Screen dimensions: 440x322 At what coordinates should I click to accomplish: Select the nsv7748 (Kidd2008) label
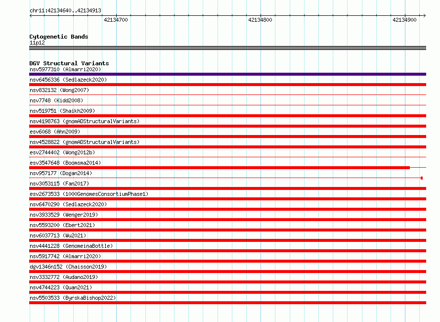coord(56,100)
